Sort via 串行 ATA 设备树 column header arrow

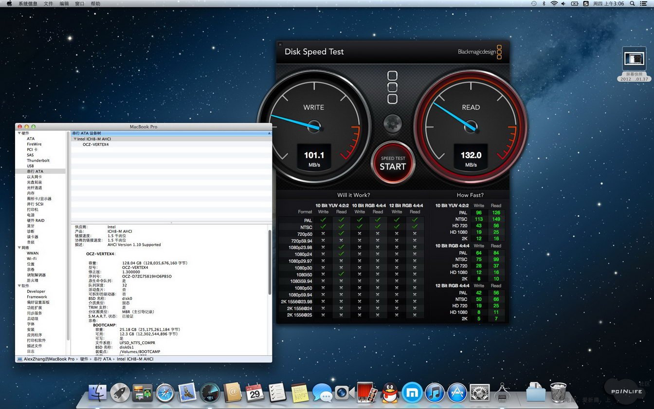[x=269, y=133]
